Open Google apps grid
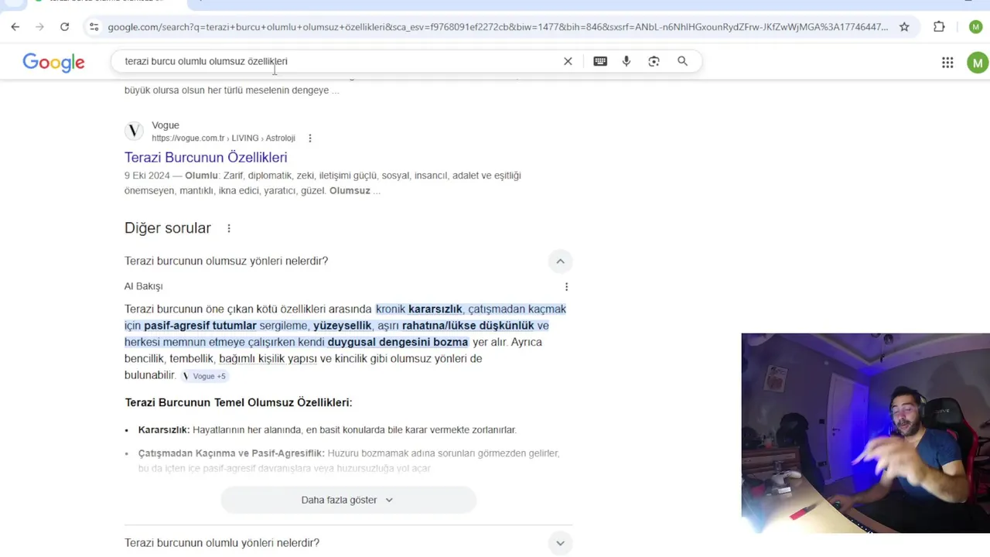The height and width of the screenshot is (557, 990). tap(947, 63)
